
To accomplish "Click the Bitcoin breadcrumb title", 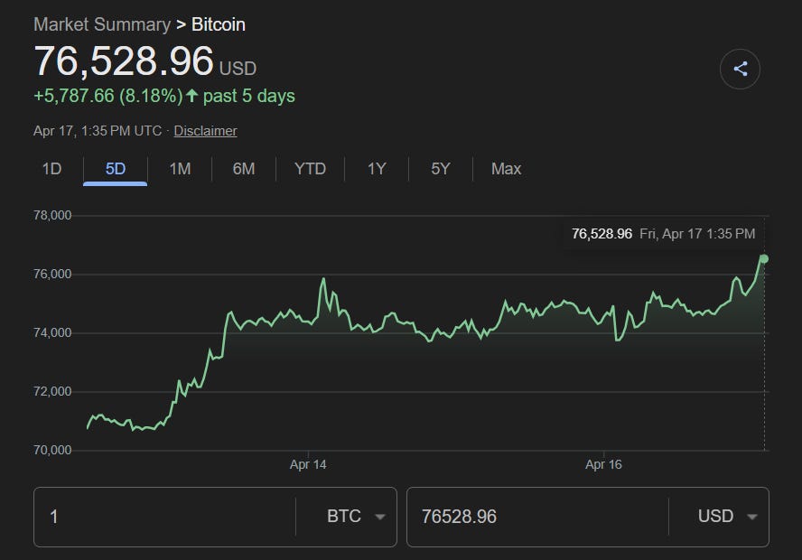I will coord(219,24).
